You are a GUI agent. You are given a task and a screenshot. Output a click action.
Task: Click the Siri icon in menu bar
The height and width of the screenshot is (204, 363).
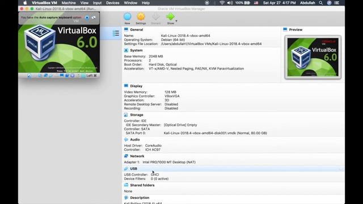click(329, 3)
